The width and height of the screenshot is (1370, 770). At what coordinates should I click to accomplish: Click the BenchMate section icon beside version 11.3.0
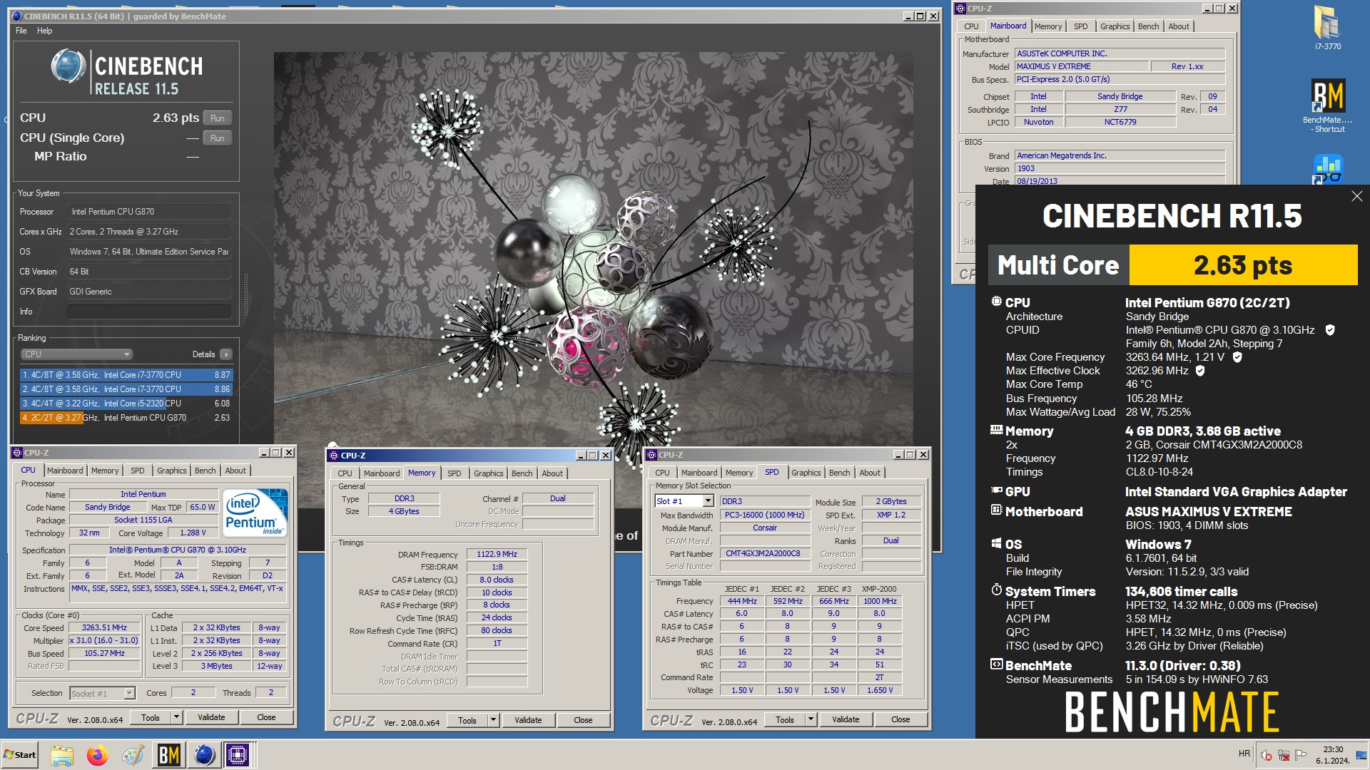point(996,664)
